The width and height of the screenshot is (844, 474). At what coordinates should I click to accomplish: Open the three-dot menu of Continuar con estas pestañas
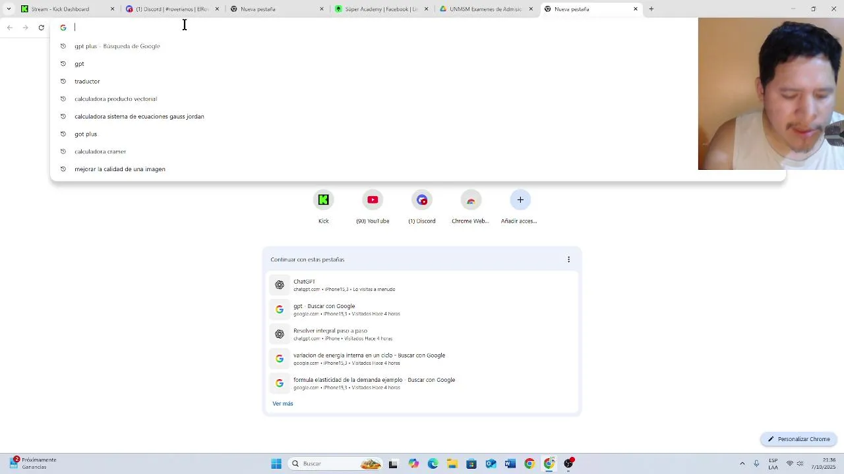point(568,259)
